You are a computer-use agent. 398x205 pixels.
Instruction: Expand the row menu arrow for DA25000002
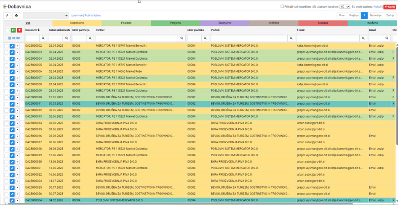pyautogui.click(x=18, y=46)
